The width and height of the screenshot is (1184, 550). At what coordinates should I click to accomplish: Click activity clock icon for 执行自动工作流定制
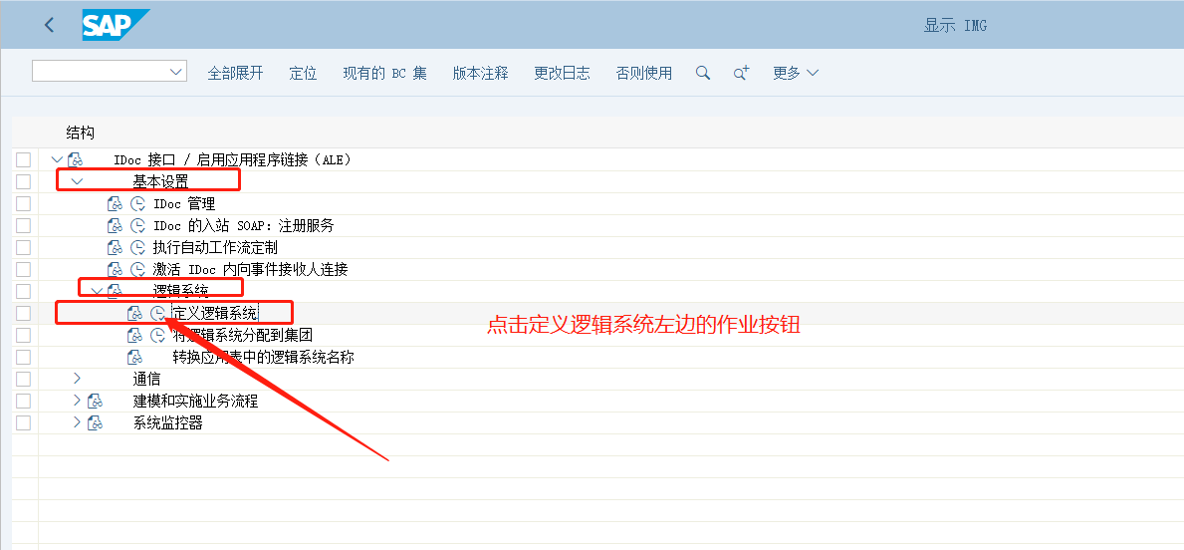(137, 248)
